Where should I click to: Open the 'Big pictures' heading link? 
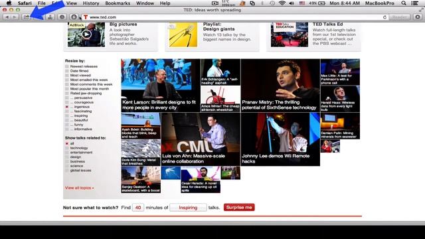coord(123,24)
